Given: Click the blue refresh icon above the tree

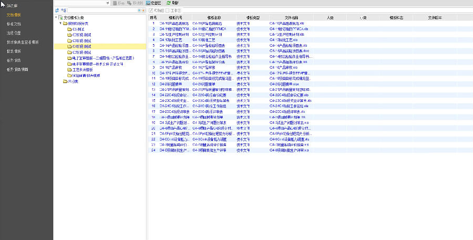Looking at the screenshot, I should (57, 10).
